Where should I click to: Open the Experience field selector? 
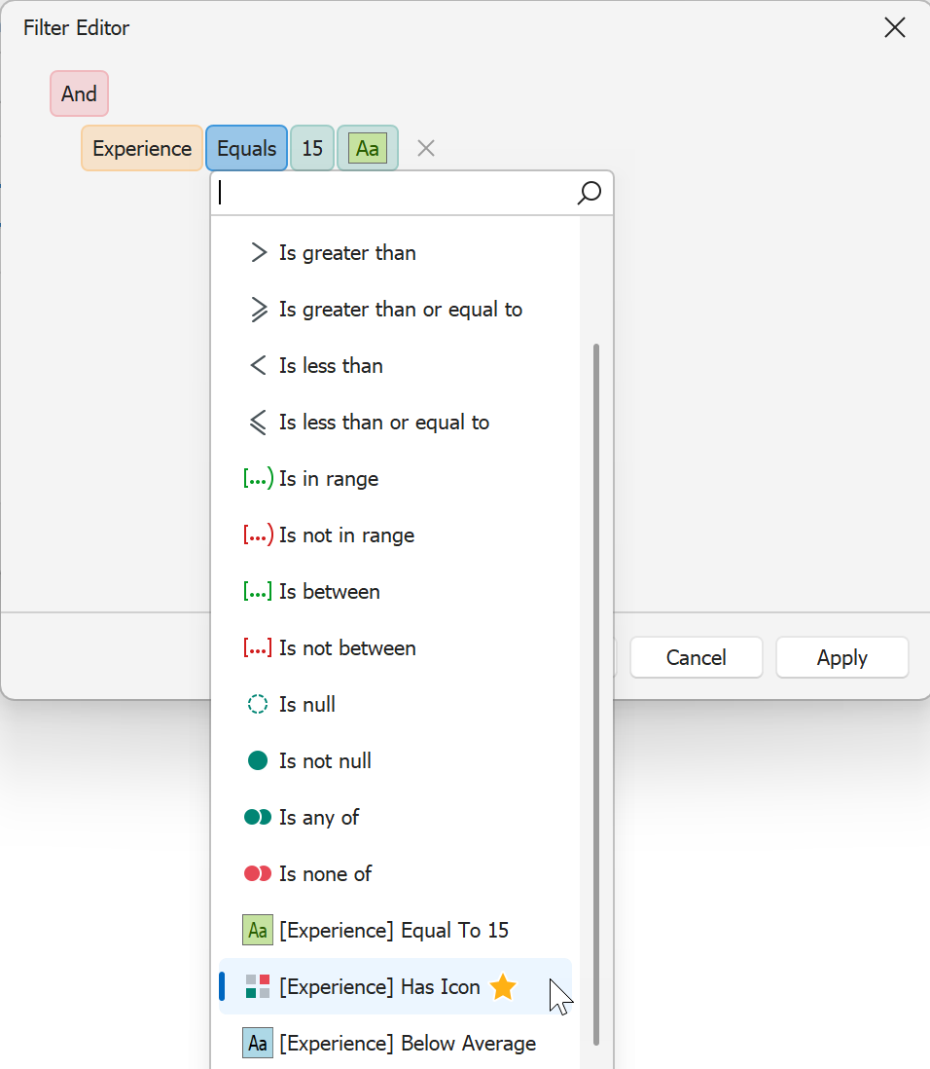click(x=141, y=148)
